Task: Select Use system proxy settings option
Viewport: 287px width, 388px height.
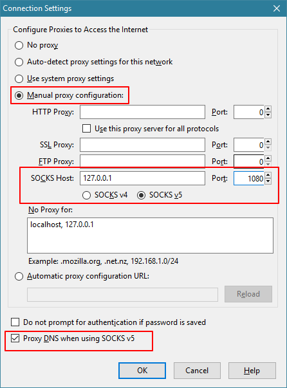Action: 19,79
